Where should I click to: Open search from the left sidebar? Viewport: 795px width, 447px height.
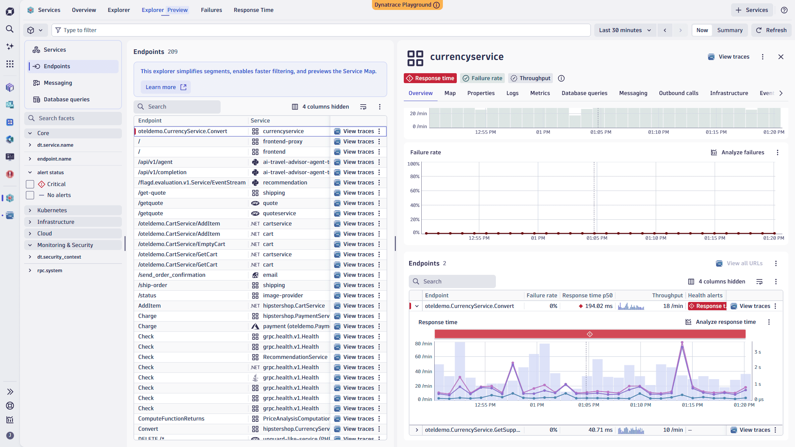pyautogui.click(x=10, y=29)
